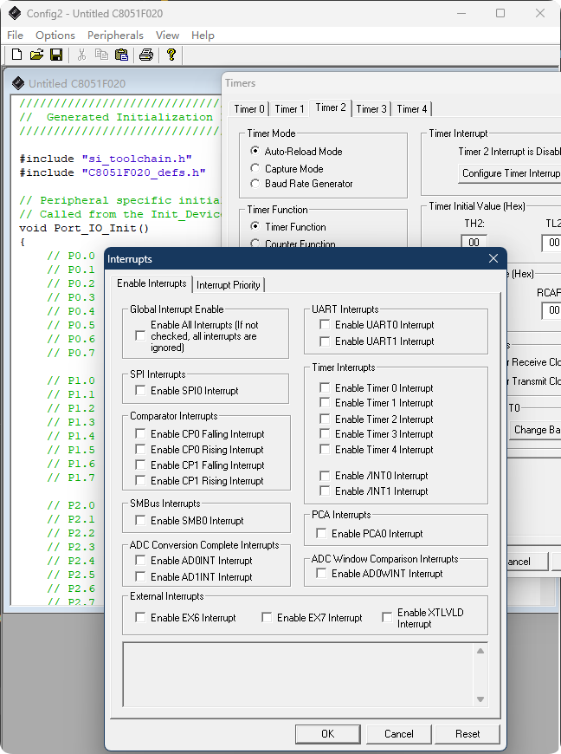Open the Options menu
The width and height of the screenshot is (561, 754).
(55, 36)
